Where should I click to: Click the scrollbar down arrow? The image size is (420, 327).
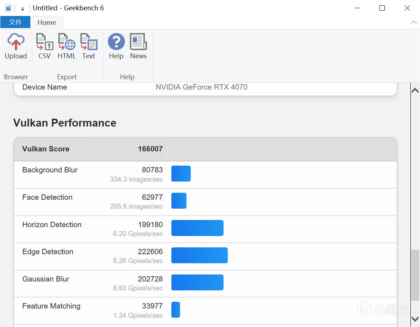[x=415, y=319]
